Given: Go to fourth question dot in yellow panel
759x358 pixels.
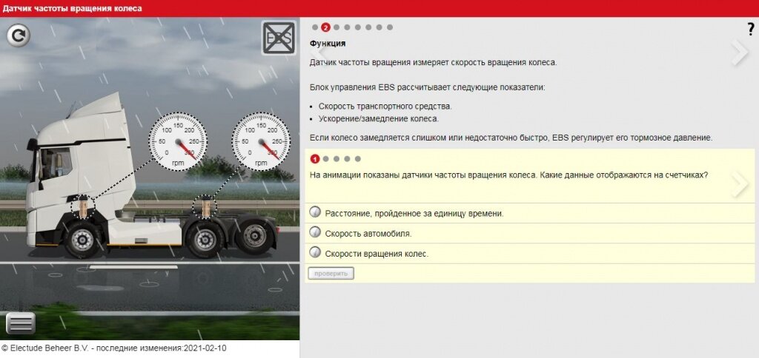Looking at the screenshot, I should coord(347,158).
